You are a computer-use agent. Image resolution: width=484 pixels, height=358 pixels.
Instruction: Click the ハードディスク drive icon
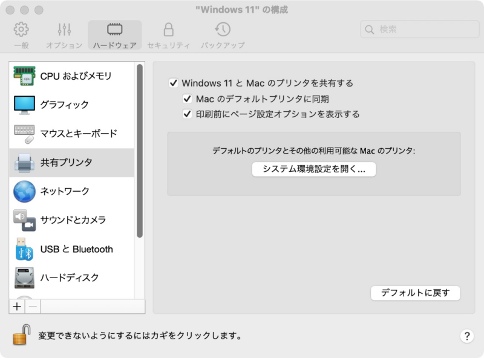(24, 278)
